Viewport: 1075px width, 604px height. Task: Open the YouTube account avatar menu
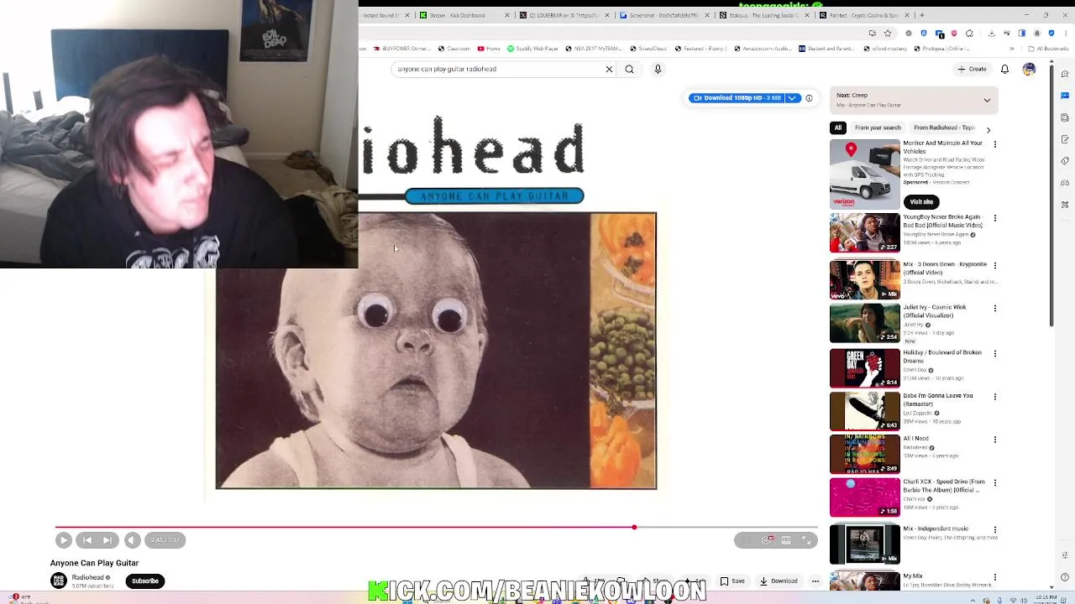(x=1029, y=69)
